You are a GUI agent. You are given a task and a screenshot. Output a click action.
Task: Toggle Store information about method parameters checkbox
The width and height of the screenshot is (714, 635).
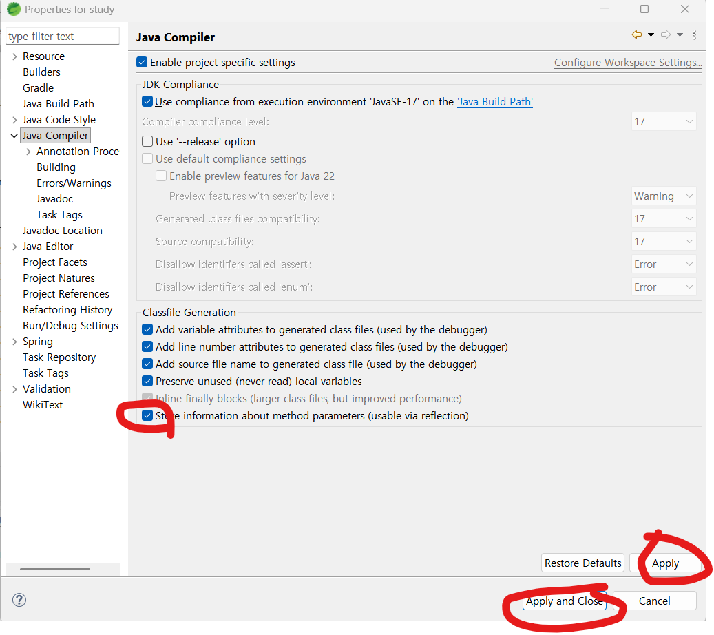tap(147, 415)
